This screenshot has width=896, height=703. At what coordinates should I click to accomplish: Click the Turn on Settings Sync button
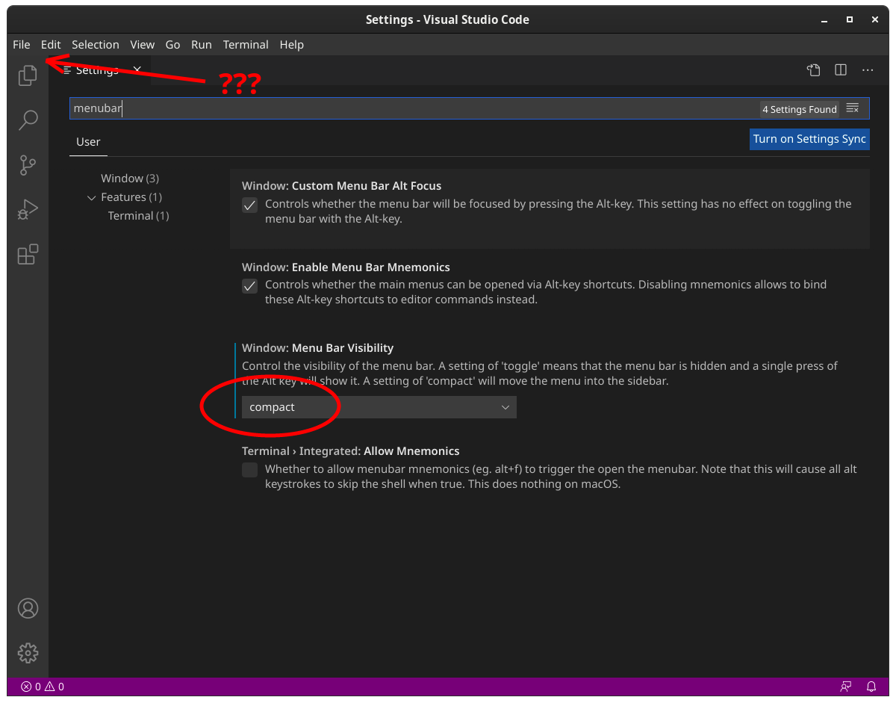tap(809, 139)
